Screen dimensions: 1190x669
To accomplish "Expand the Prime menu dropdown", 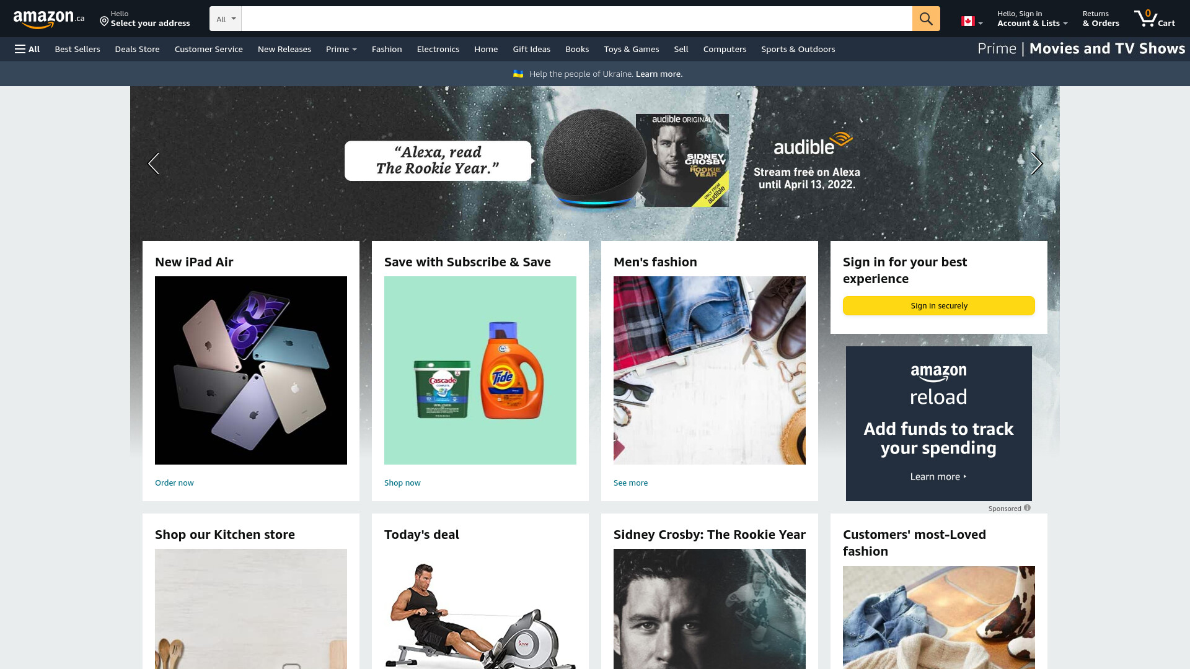I will [342, 49].
